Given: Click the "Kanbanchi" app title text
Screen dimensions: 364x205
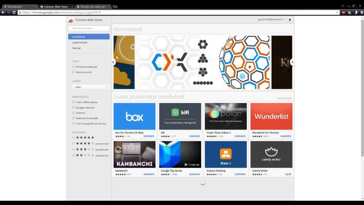Looking at the screenshot, I should (121, 171).
